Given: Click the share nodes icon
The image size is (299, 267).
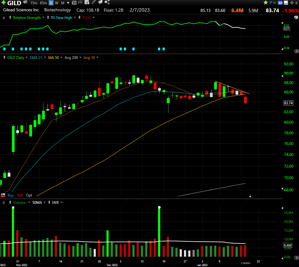Looking at the screenshot, I should pos(107,2).
